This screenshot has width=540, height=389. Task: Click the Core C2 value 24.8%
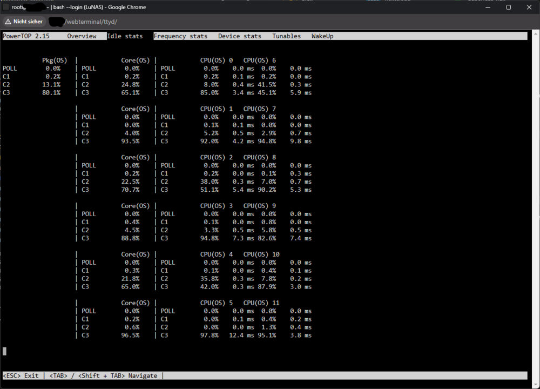[130, 84]
